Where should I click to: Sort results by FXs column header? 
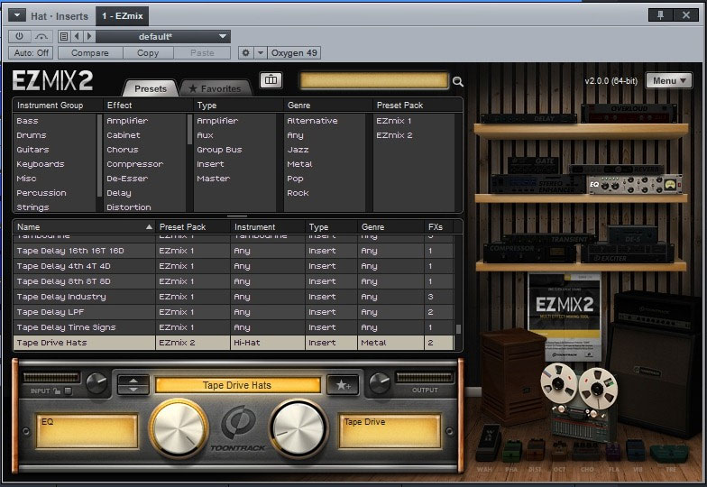pos(438,227)
